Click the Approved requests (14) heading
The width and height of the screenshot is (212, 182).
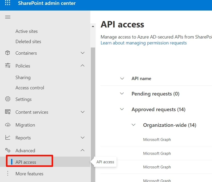pos(158,109)
